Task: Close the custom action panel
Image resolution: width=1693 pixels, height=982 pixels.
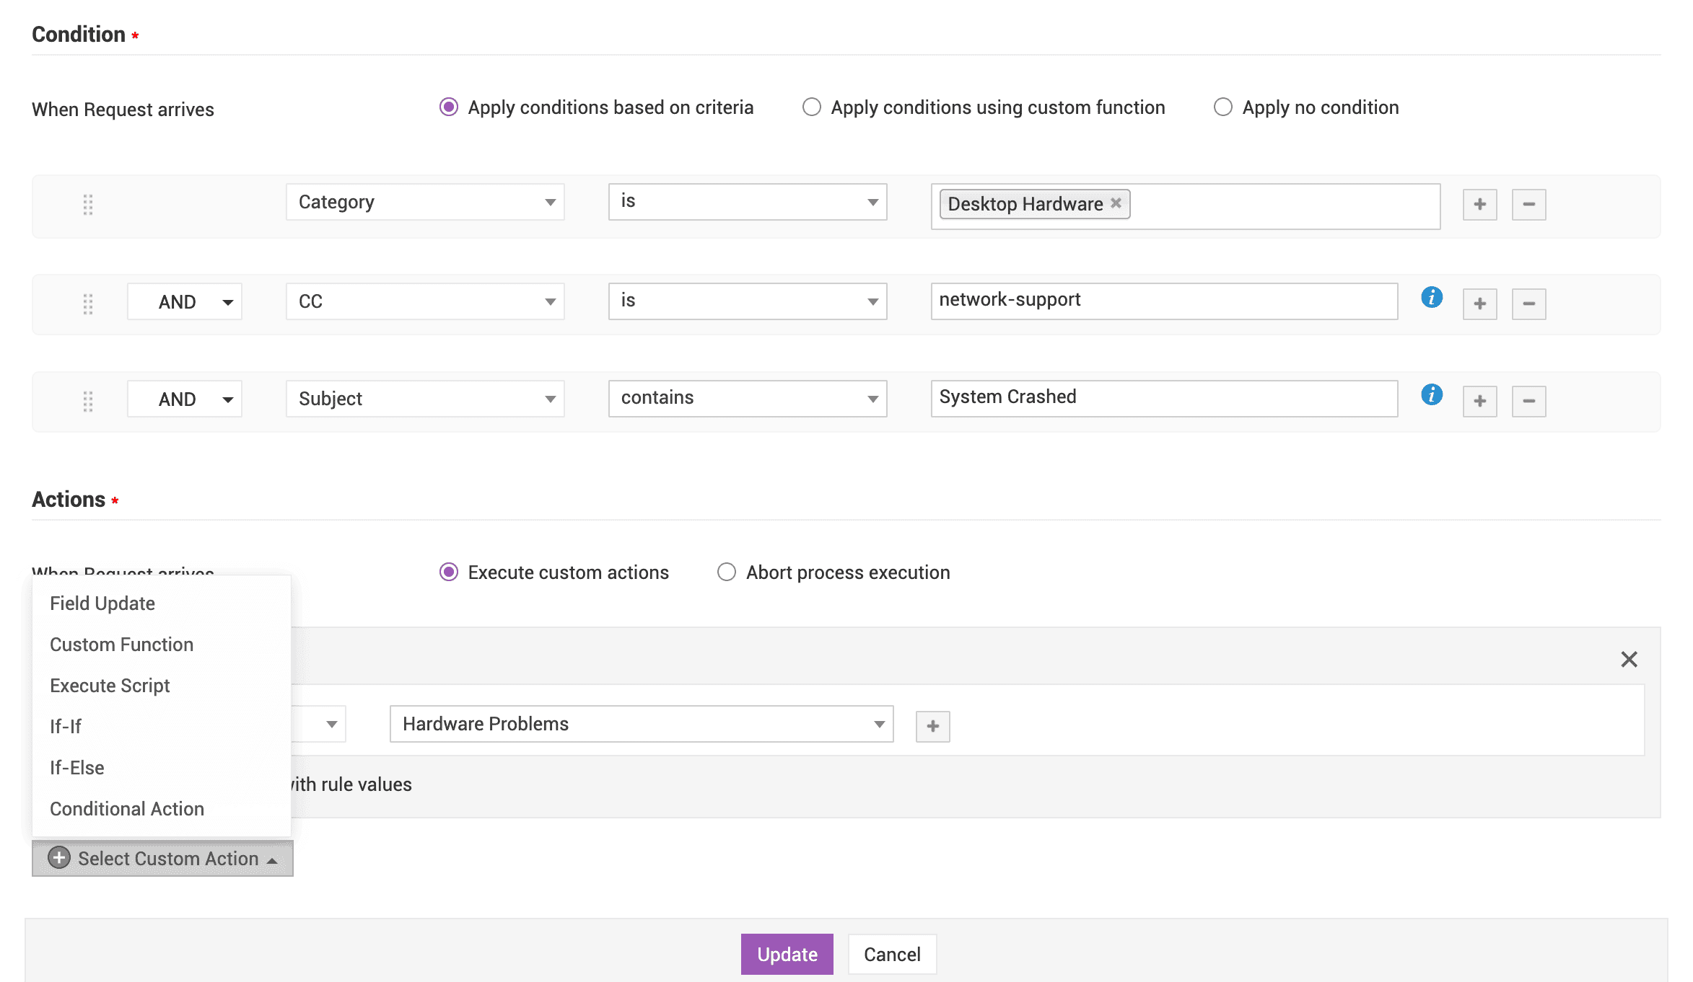Action: click(x=1629, y=659)
